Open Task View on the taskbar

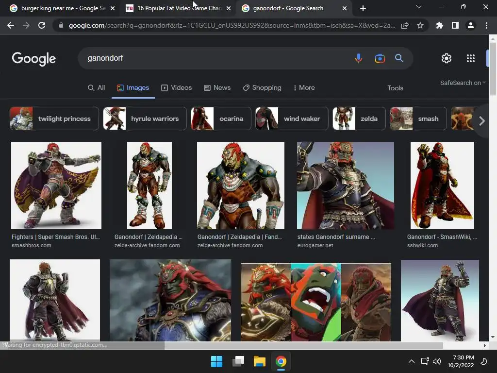[238, 361]
